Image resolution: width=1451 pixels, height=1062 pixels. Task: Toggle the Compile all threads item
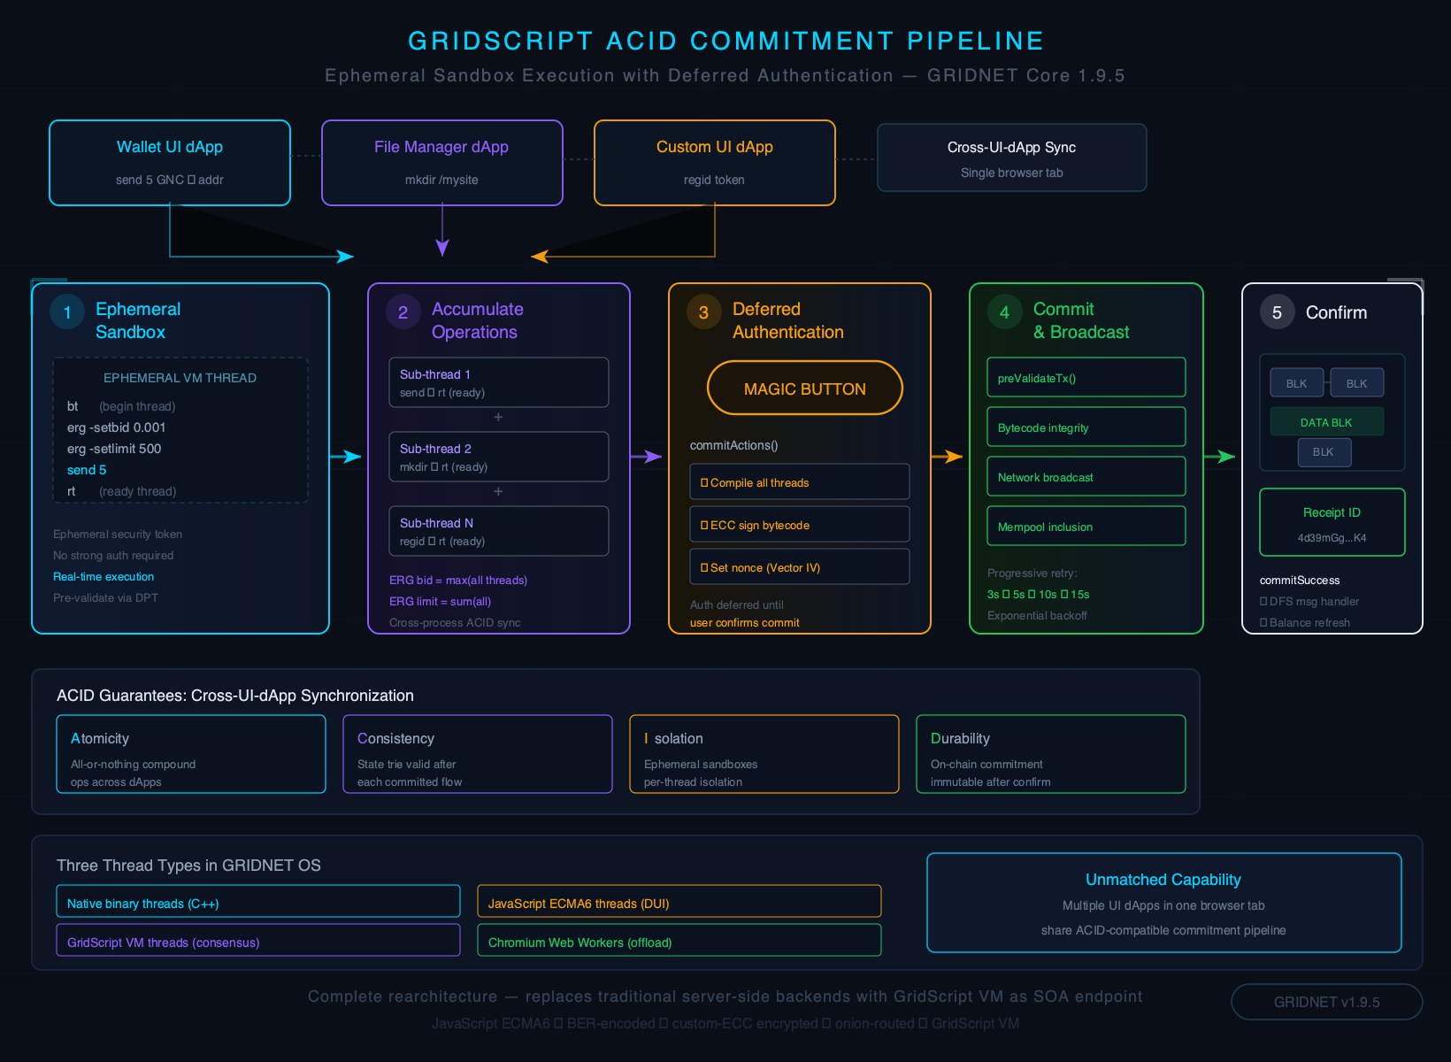click(799, 482)
